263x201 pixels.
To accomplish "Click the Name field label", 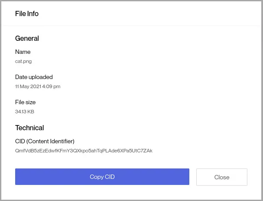I will 23,52.
